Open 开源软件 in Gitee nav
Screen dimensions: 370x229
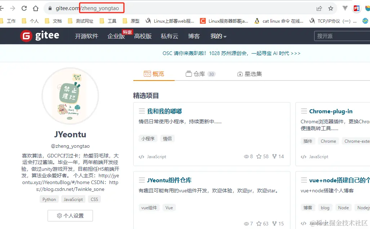86,36
